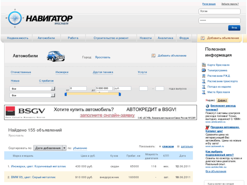The width and height of the screenshot is (247, 185).
Task: Click the Логин input field
Action: coord(219,11)
